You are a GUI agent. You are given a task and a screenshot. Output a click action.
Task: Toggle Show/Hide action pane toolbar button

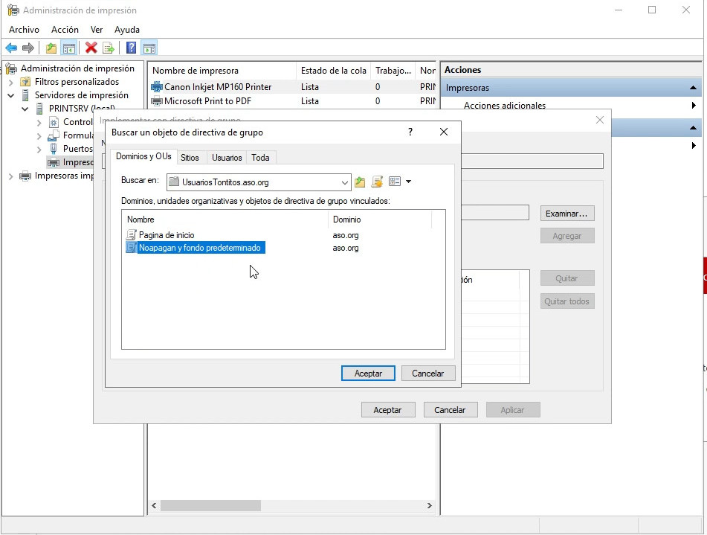click(149, 48)
